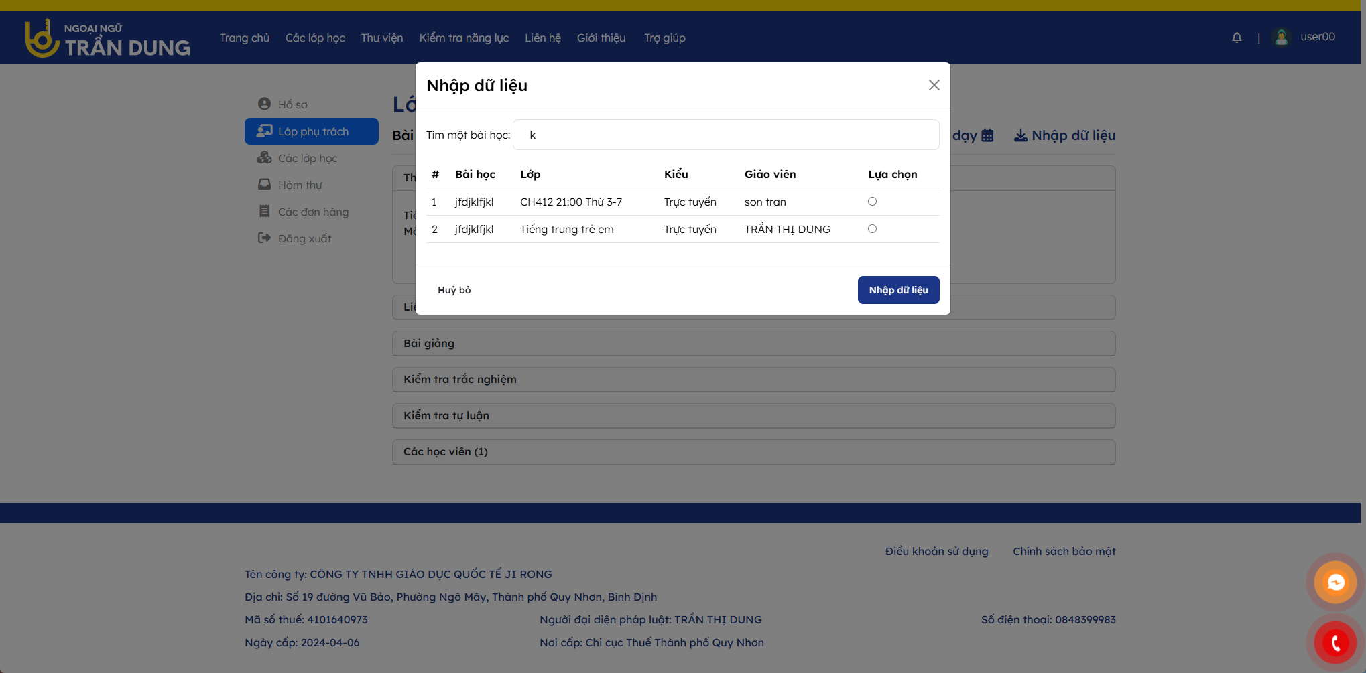The image size is (1366, 673).
Task: Click the Huỷ bỏ cancel button
Action: (454, 290)
